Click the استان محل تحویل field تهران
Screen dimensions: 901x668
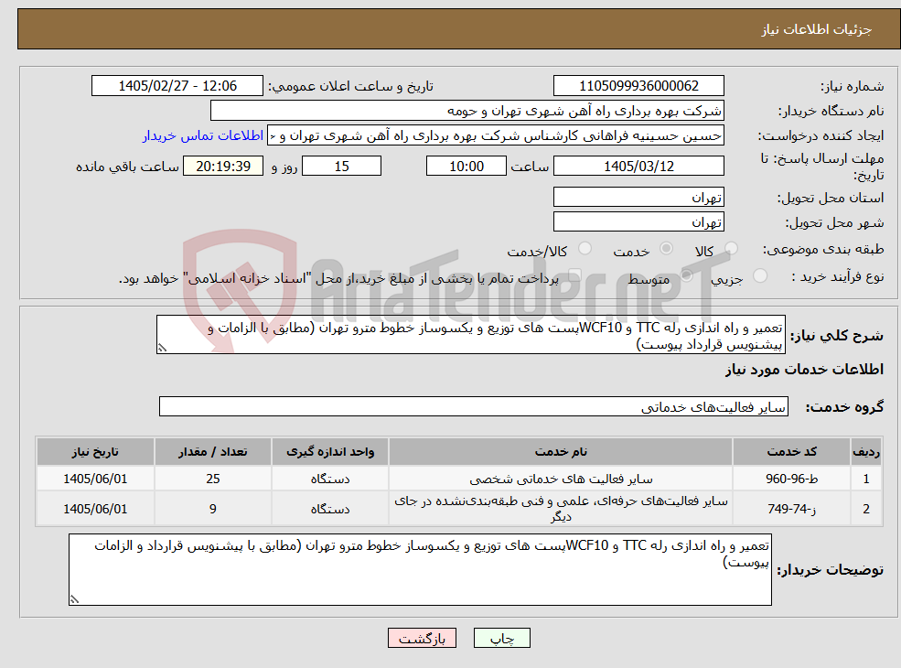[638, 197]
